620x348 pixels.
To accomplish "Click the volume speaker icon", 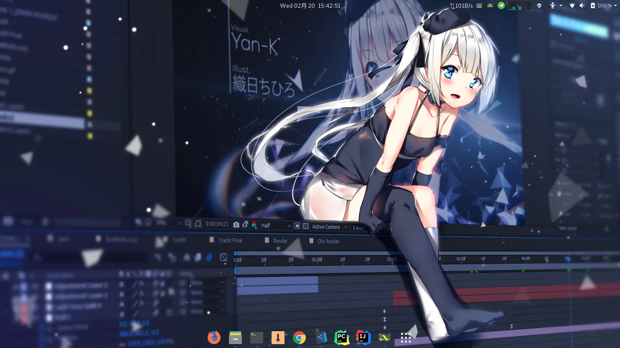I will coord(582,5).
